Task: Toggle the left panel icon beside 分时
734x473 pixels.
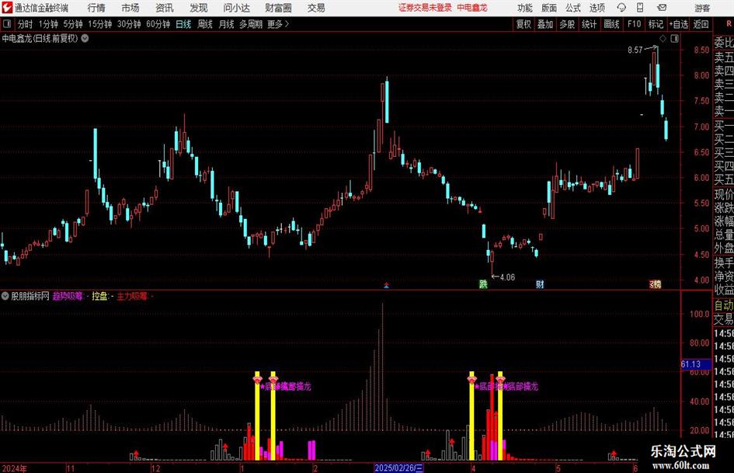Action: 7,24
